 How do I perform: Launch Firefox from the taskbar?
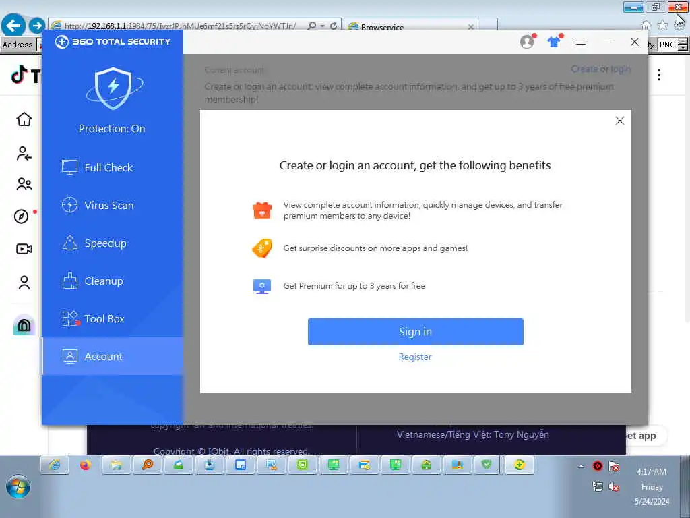point(86,465)
